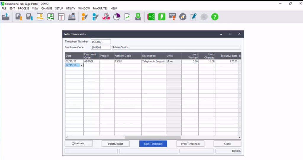Open the UTILITY menu
Viewport: 303px width, 160px height.
click(x=70, y=9)
